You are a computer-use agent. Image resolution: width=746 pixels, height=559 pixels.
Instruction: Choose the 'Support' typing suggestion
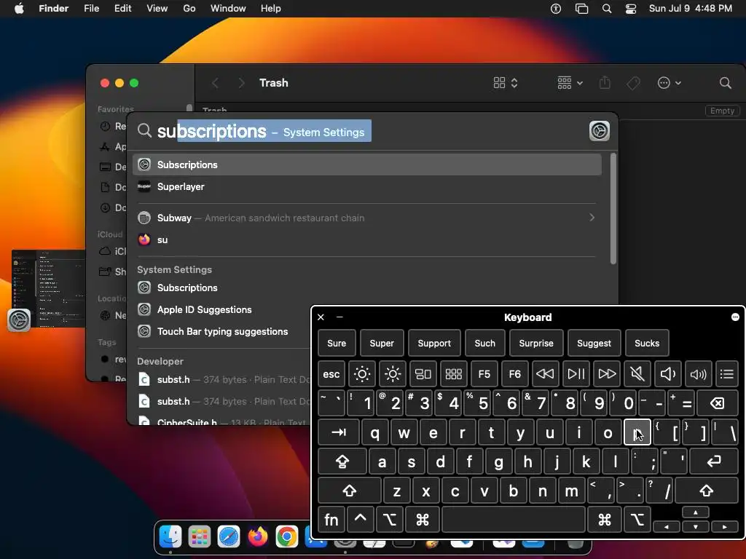pos(434,344)
